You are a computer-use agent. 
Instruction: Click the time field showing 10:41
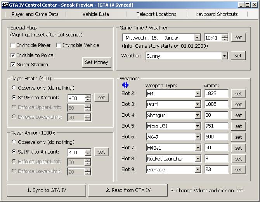point(213,38)
